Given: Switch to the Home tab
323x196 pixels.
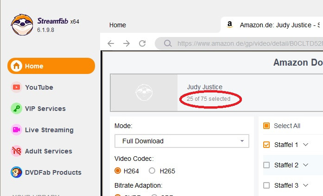Looking at the screenshot, I should pos(118,25).
